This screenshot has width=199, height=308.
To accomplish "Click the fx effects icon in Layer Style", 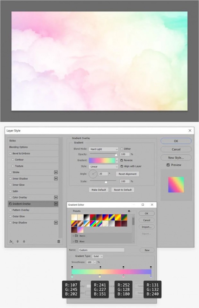I will [x=11, y=242].
